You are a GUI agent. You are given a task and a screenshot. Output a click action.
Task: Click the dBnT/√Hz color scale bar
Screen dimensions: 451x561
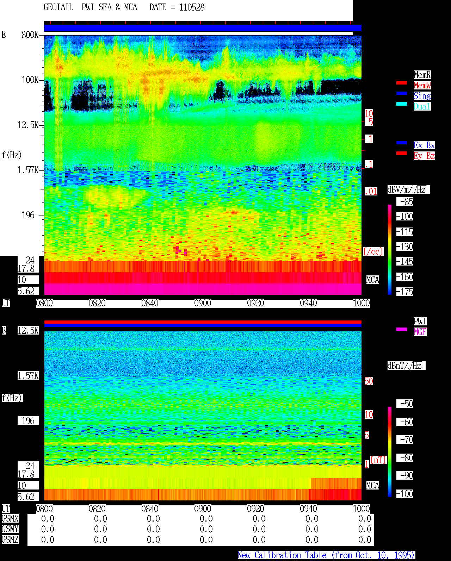coord(390,452)
